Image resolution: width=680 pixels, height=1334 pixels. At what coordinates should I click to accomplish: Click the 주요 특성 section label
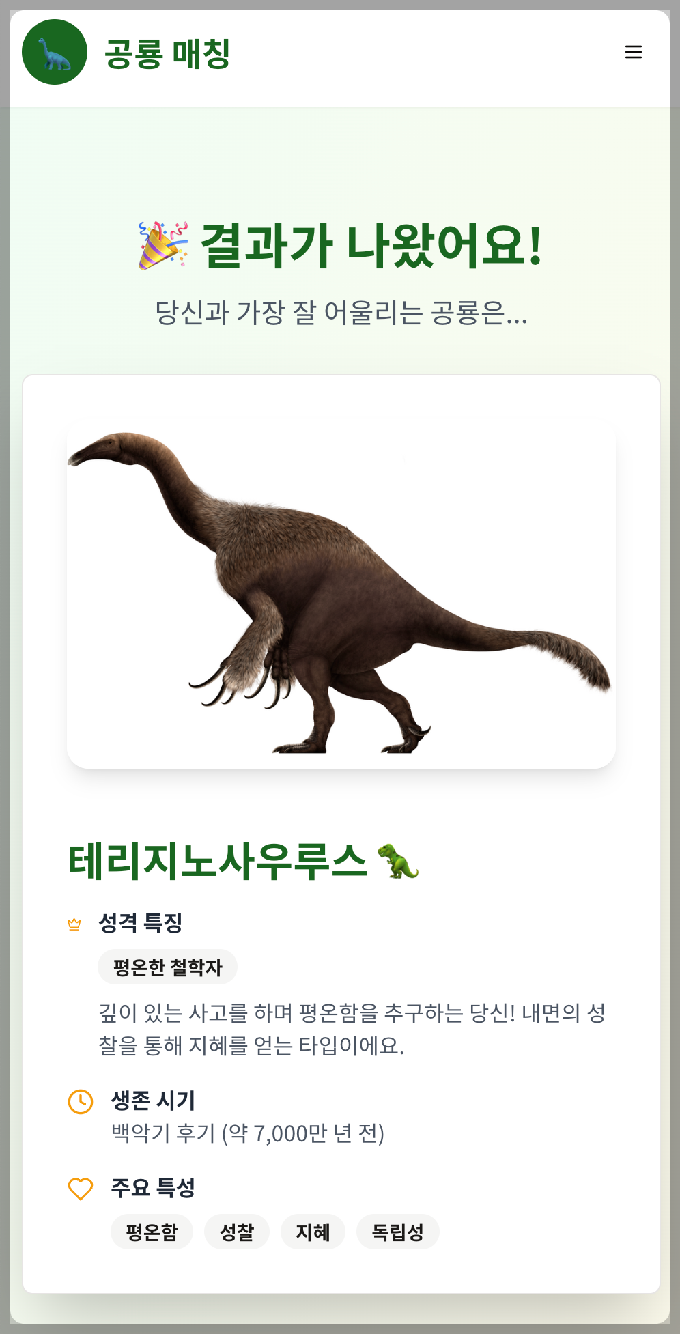[154, 1187]
